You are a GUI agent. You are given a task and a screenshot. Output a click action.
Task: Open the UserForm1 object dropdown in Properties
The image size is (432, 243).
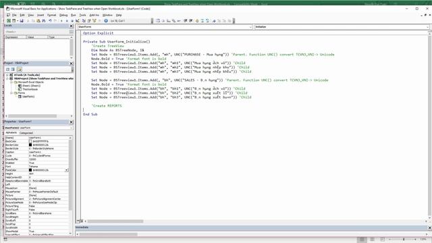[x=71, y=128]
